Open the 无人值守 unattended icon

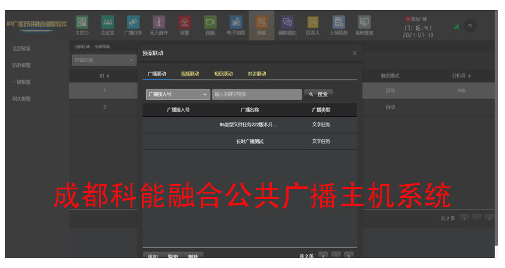tap(159, 26)
